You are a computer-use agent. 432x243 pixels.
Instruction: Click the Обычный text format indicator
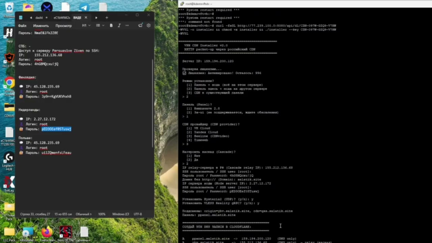84,214
